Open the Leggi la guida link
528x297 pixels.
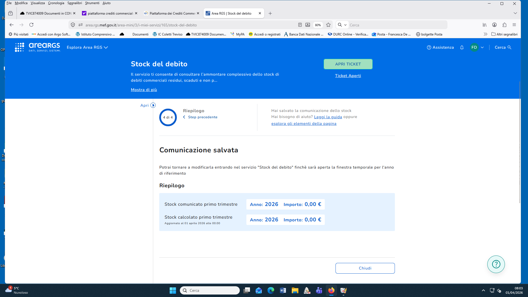point(328,117)
